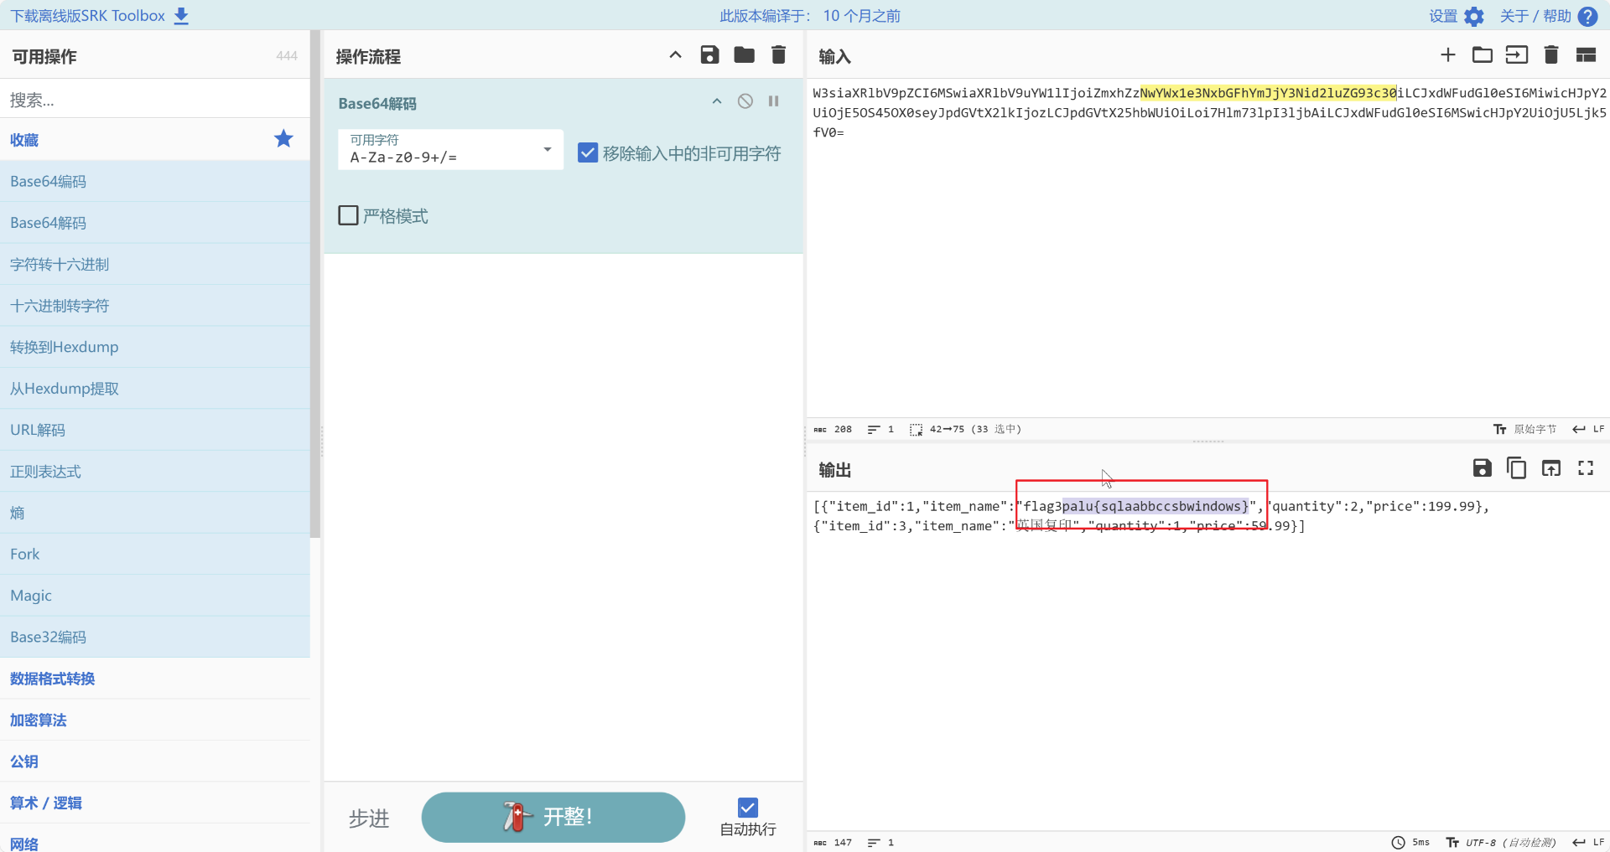This screenshot has height=852, width=1610.
Task: Click the output line count indicator
Action: (x=880, y=843)
